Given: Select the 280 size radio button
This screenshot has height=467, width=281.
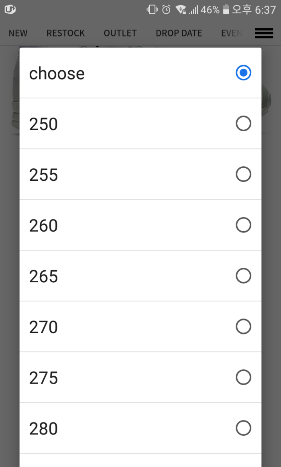Looking at the screenshot, I should click(x=243, y=428).
